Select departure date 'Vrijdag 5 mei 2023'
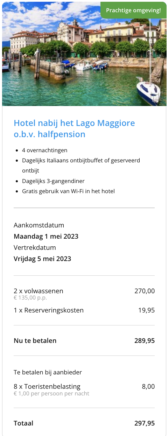Screen dimensions: 168x436 point(42,259)
